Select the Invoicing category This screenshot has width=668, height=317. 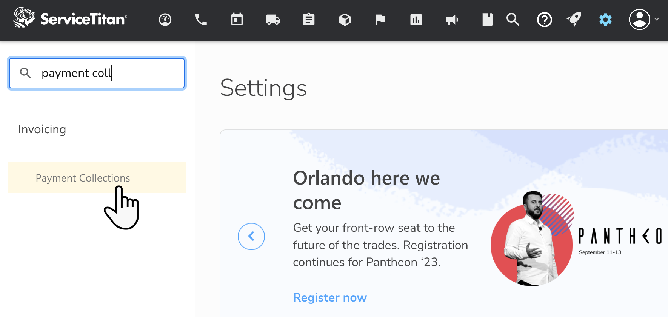42,129
